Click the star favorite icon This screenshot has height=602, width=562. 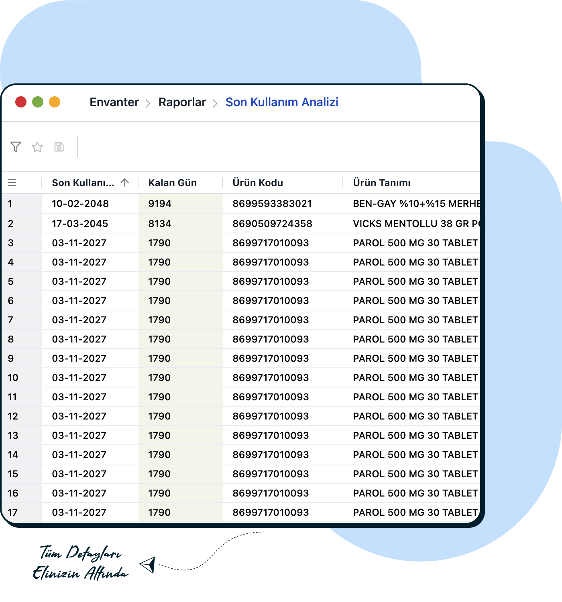(37, 147)
